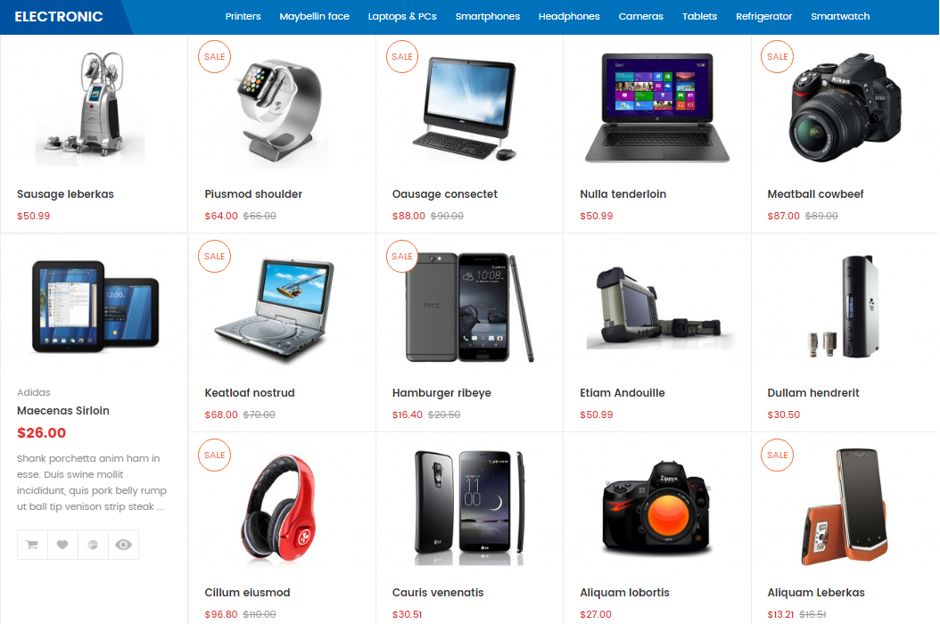View the Etiam Andouille product image
This screenshot has width=940, height=624.
tap(657, 308)
